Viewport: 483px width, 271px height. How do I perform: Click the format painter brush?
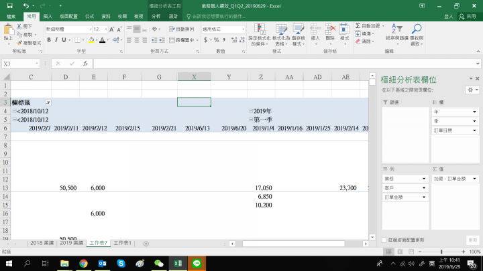click(19, 43)
